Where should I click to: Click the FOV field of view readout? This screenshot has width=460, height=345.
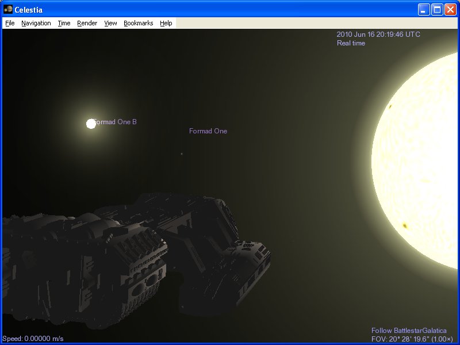(x=412, y=339)
